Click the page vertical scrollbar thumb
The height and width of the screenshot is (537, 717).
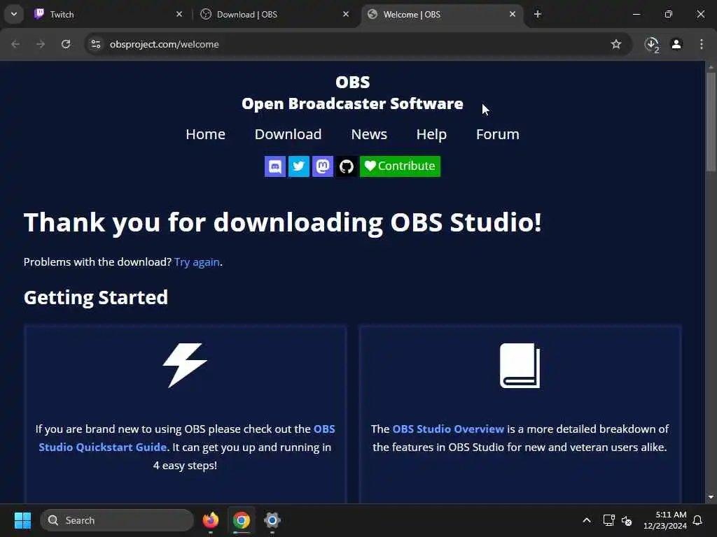tap(711, 121)
